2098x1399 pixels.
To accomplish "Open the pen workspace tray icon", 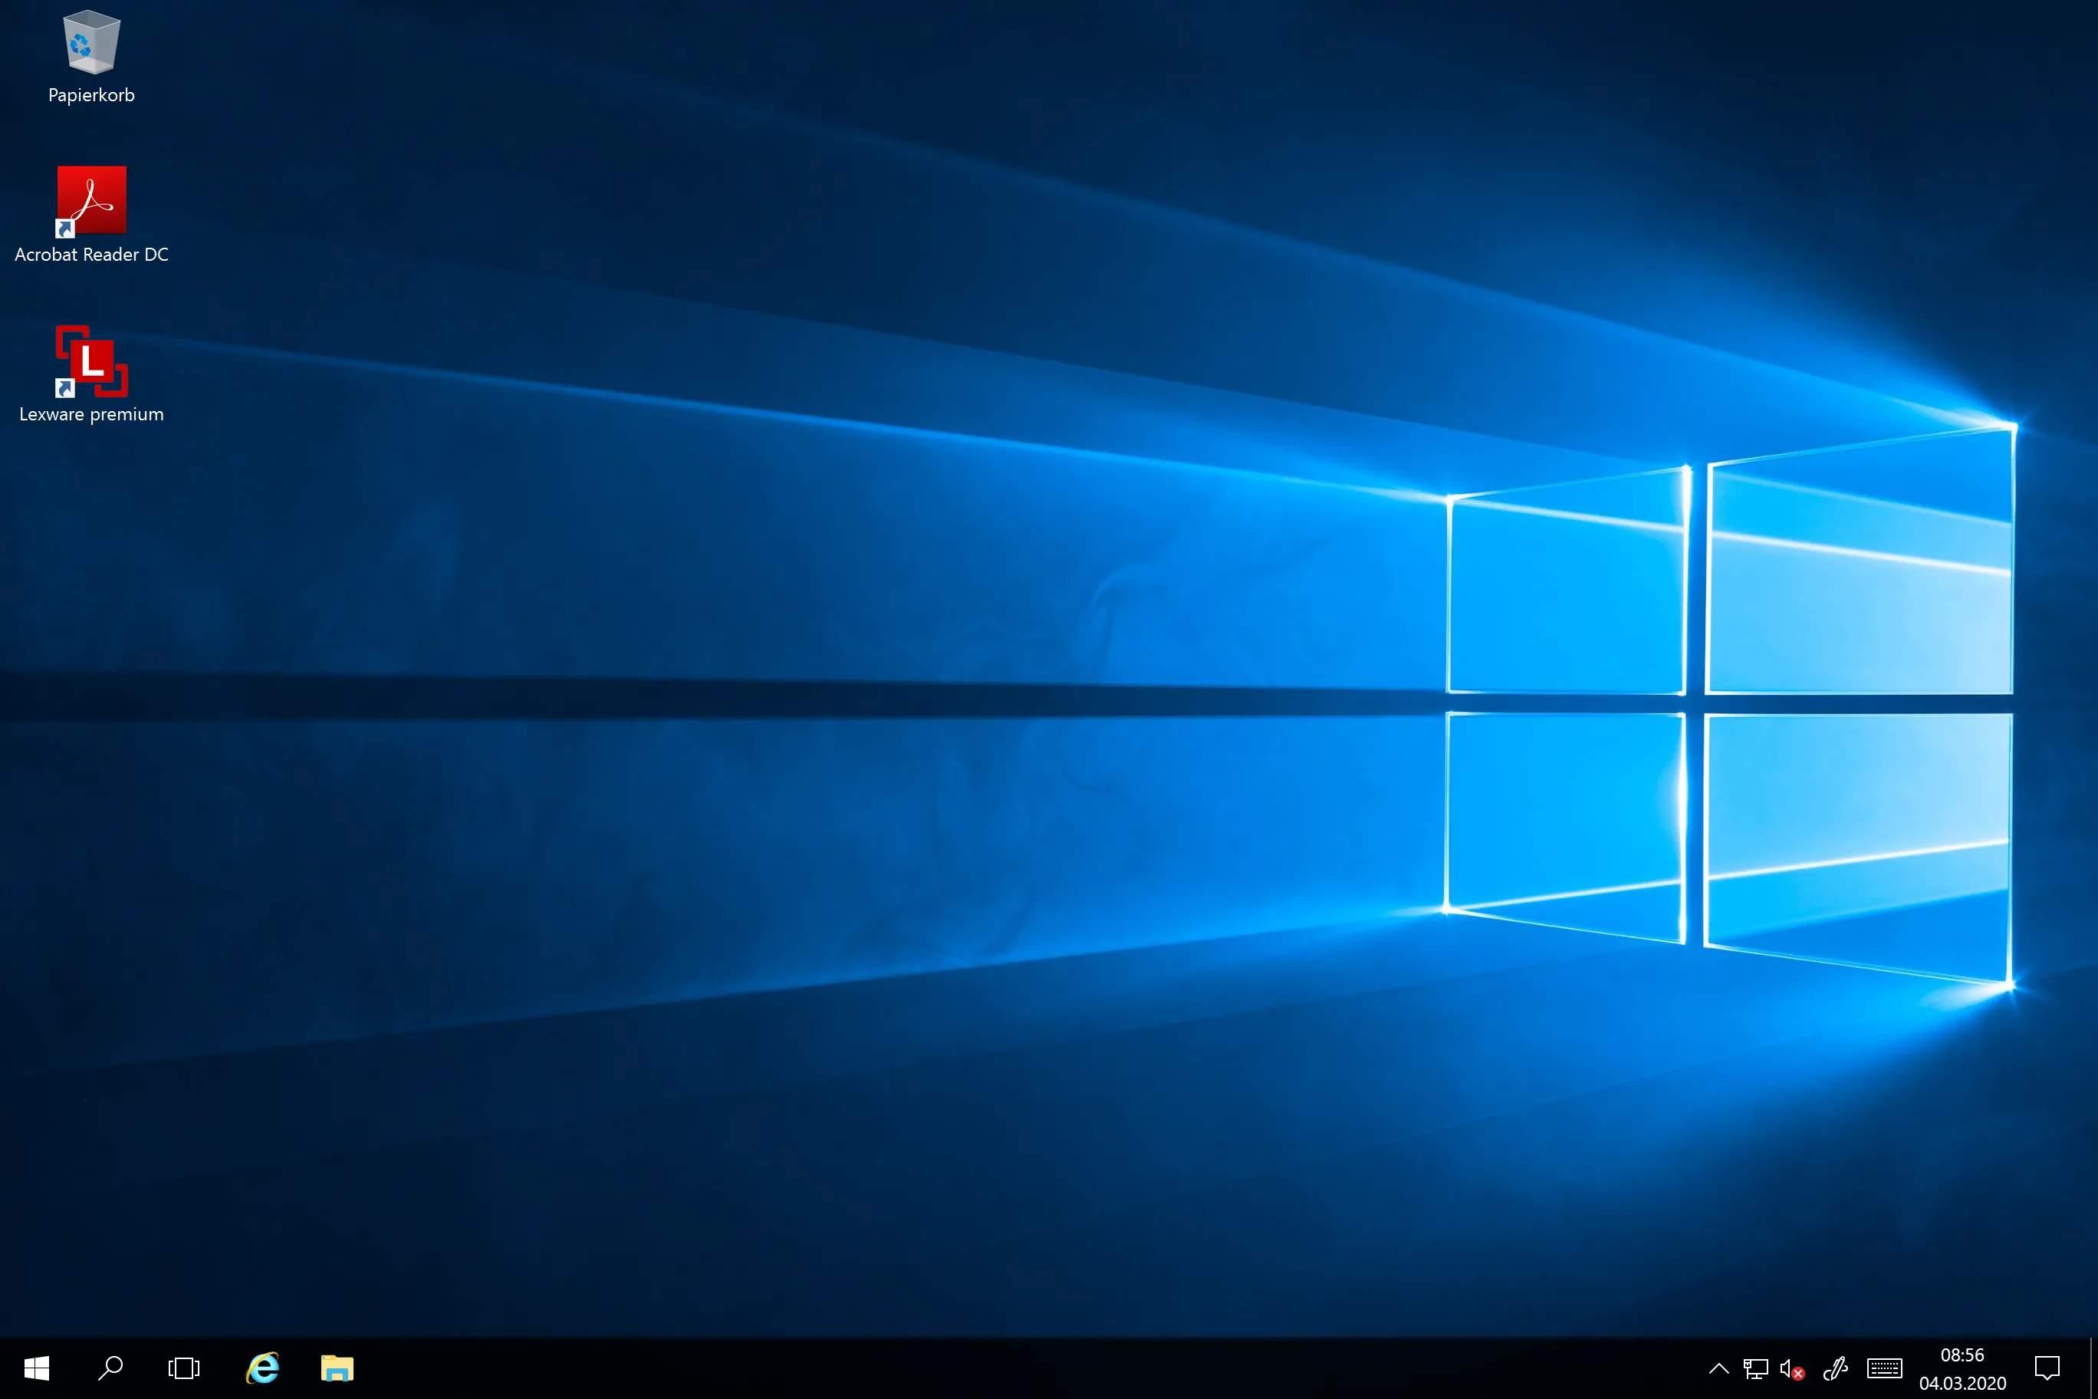I will point(1835,1368).
